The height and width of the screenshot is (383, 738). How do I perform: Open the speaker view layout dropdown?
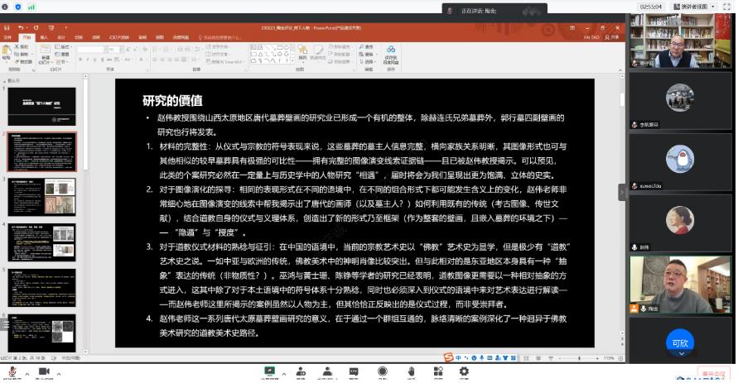click(x=694, y=7)
